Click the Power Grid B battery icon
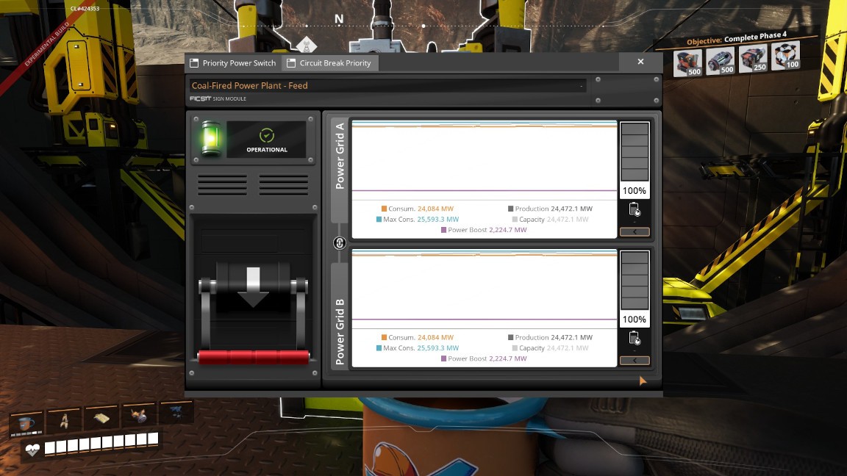Image resolution: width=847 pixels, height=476 pixels. [x=634, y=338]
